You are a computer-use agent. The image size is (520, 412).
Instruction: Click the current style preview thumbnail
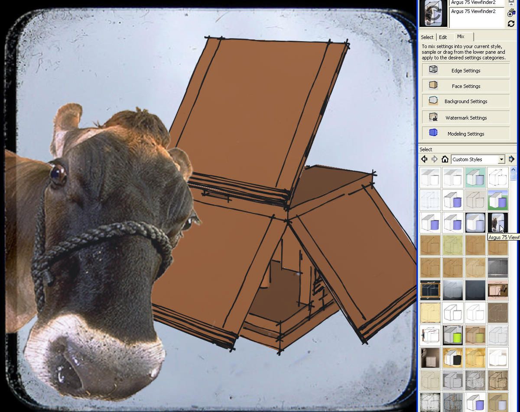pos(433,13)
